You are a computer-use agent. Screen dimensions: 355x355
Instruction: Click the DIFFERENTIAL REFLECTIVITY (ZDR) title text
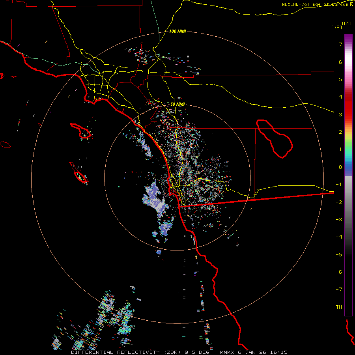[126, 352]
